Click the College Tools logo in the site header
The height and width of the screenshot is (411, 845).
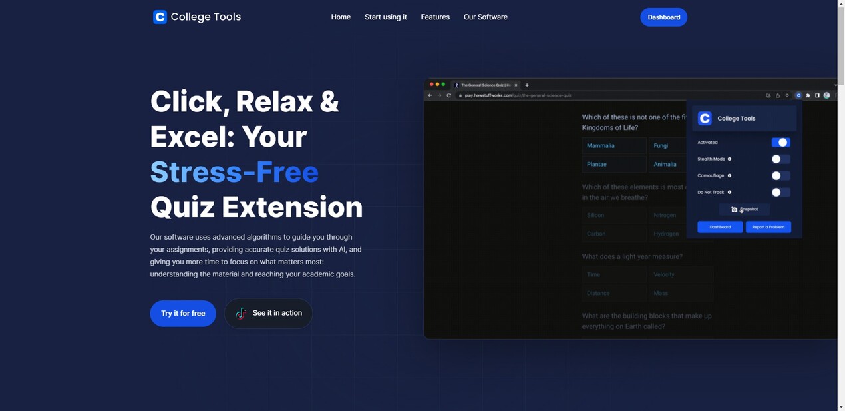pyautogui.click(x=196, y=17)
